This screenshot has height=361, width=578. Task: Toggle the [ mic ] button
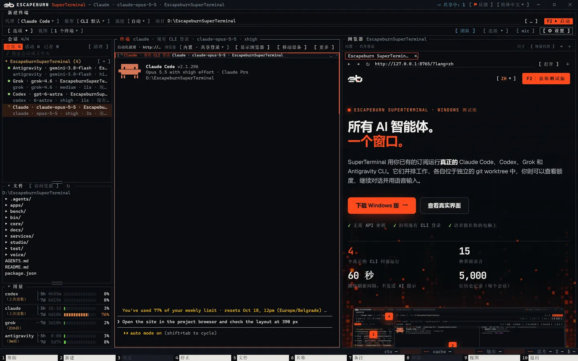pyautogui.click(x=525, y=31)
